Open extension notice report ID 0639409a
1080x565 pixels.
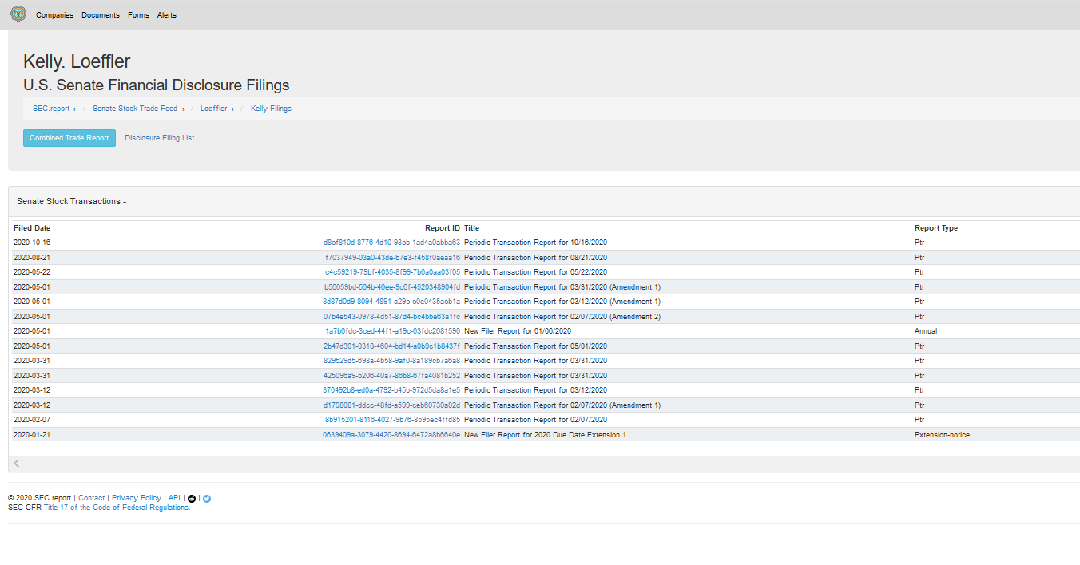391,435
